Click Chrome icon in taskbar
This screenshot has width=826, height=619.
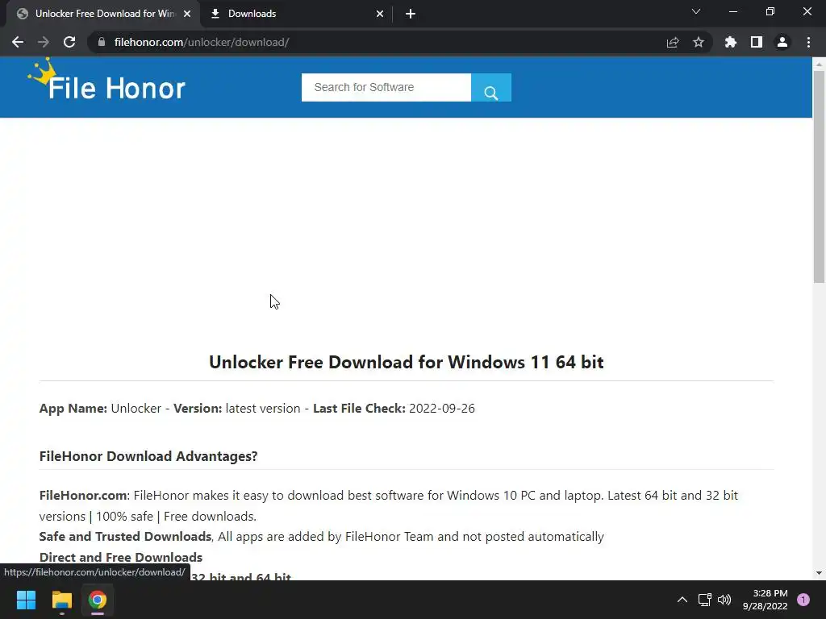coord(98,600)
